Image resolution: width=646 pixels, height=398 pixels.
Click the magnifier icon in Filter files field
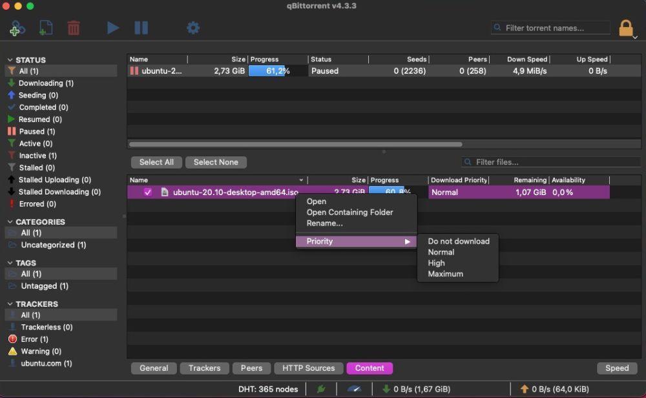point(468,162)
